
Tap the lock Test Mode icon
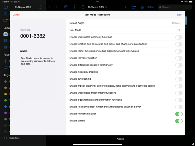click(x=83, y=7)
